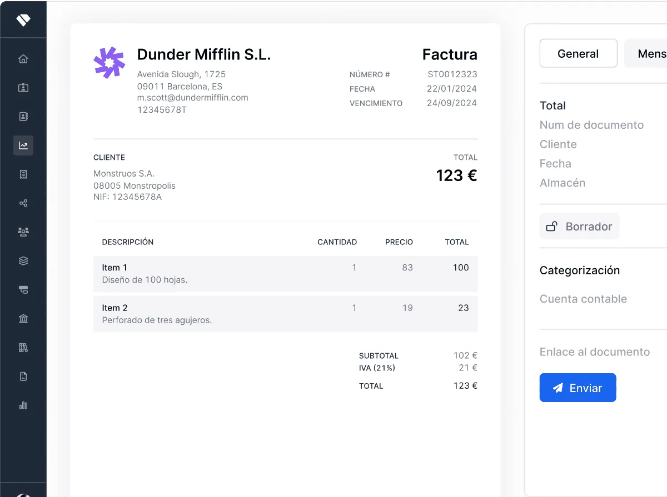Click the Cliente field in side panel
Image resolution: width=667 pixels, height=497 pixels.
click(558, 144)
